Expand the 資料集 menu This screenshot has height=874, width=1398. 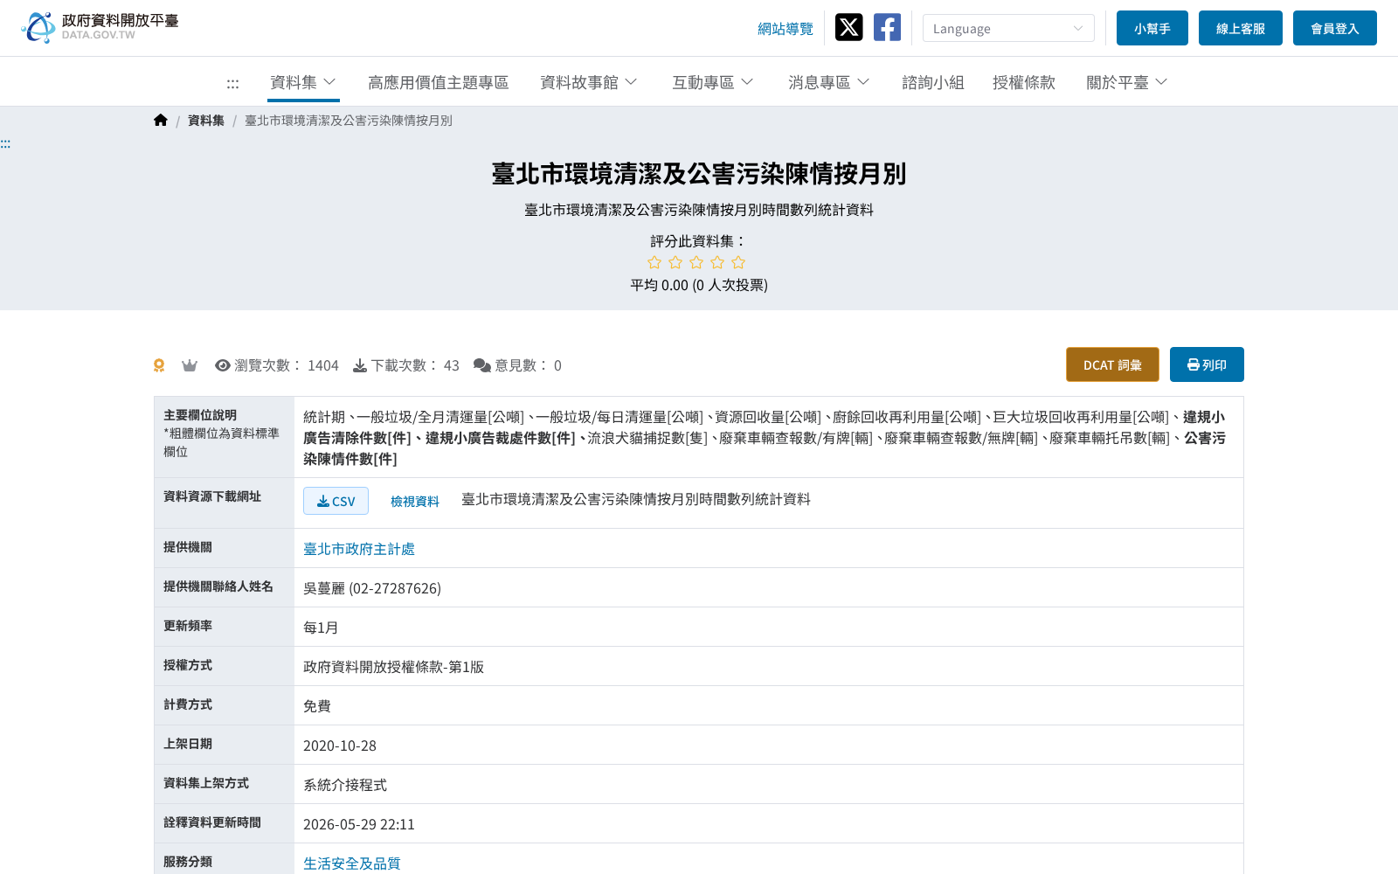(x=303, y=82)
